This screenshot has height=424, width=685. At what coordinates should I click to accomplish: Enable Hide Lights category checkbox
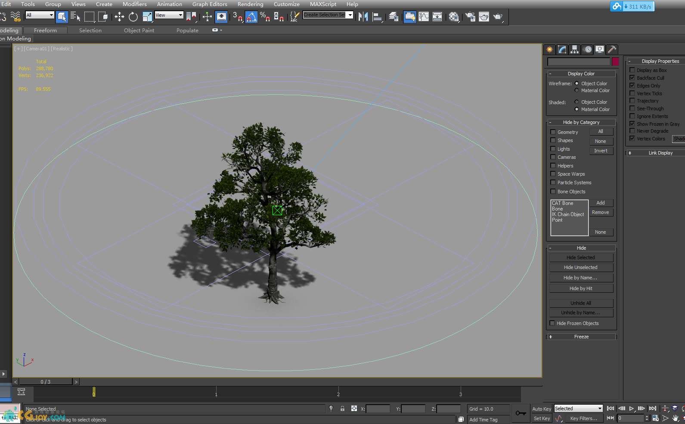pyautogui.click(x=553, y=149)
